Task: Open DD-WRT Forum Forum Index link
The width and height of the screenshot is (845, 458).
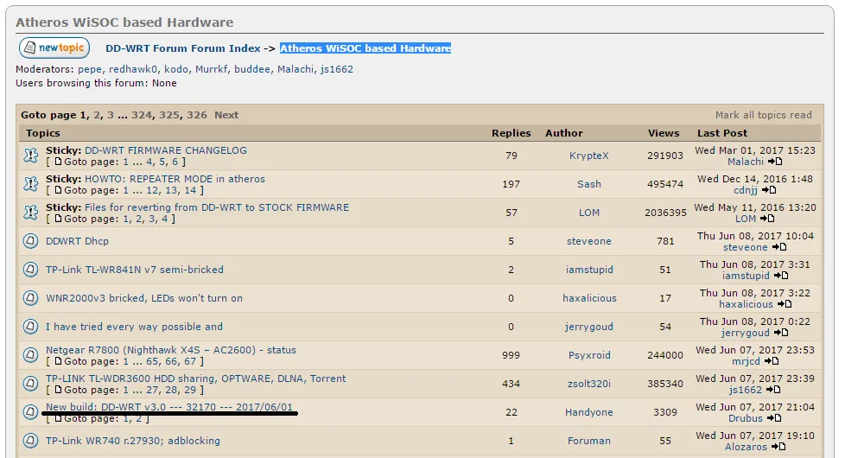Action: (x=182, y=48)
